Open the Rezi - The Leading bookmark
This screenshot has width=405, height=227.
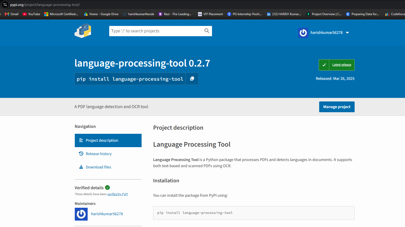175,14
